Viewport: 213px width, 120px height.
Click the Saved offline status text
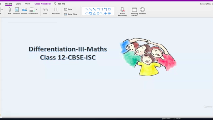(206, 4)
